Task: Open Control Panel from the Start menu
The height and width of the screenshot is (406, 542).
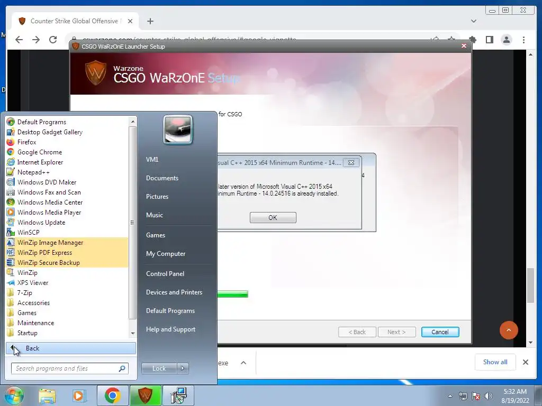Action: 165,274
